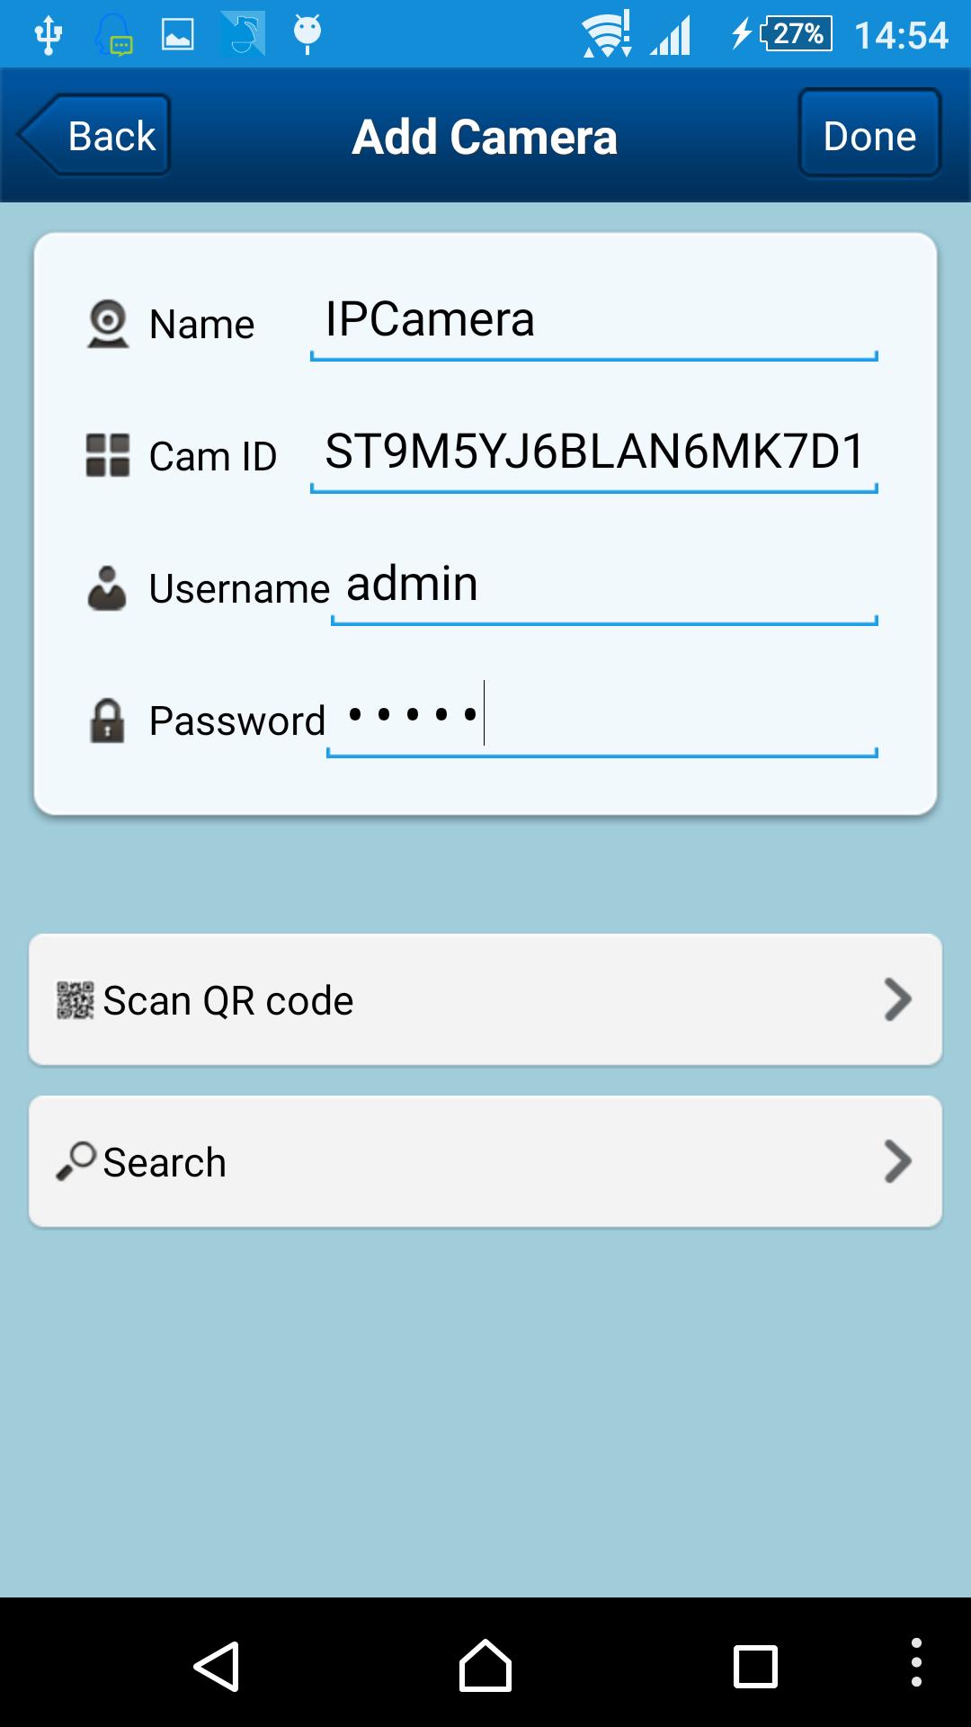The height and width of the screenshot is (1727, 971).
Task: Focus the Cam ID input field
Action: [x=593, y=455]
